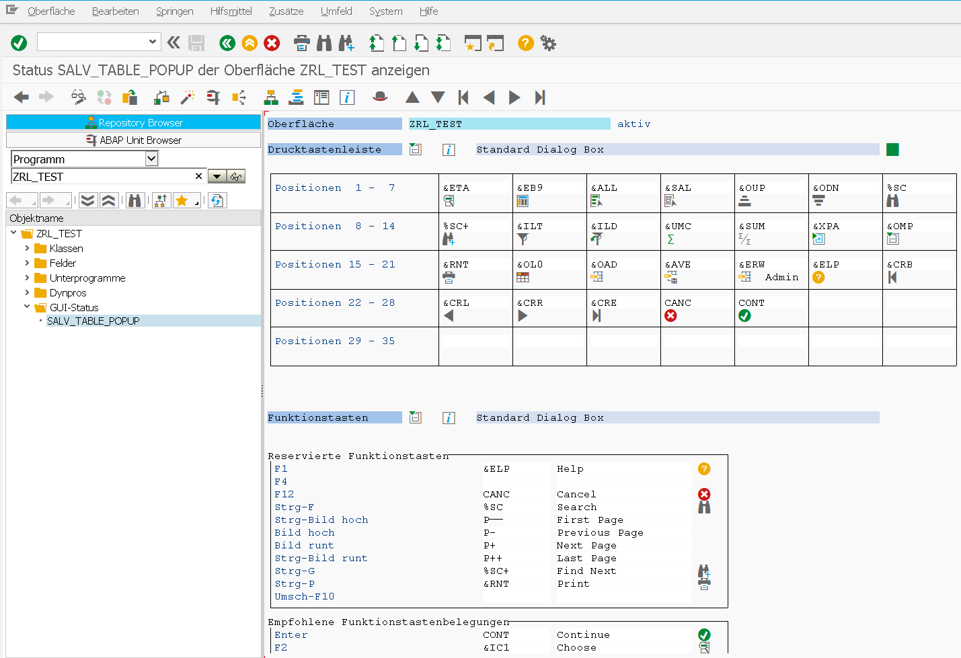Open the Oberfläche menu

tap(51, 11)
